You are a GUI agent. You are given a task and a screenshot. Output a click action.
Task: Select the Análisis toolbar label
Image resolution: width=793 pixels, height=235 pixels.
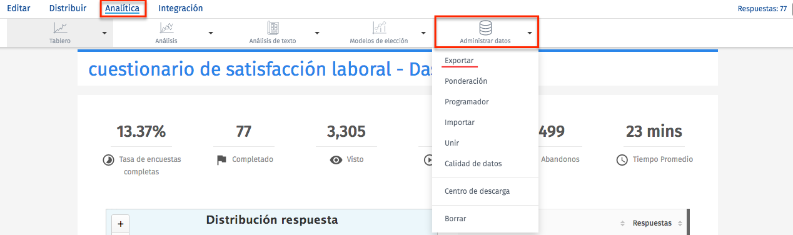166,41
